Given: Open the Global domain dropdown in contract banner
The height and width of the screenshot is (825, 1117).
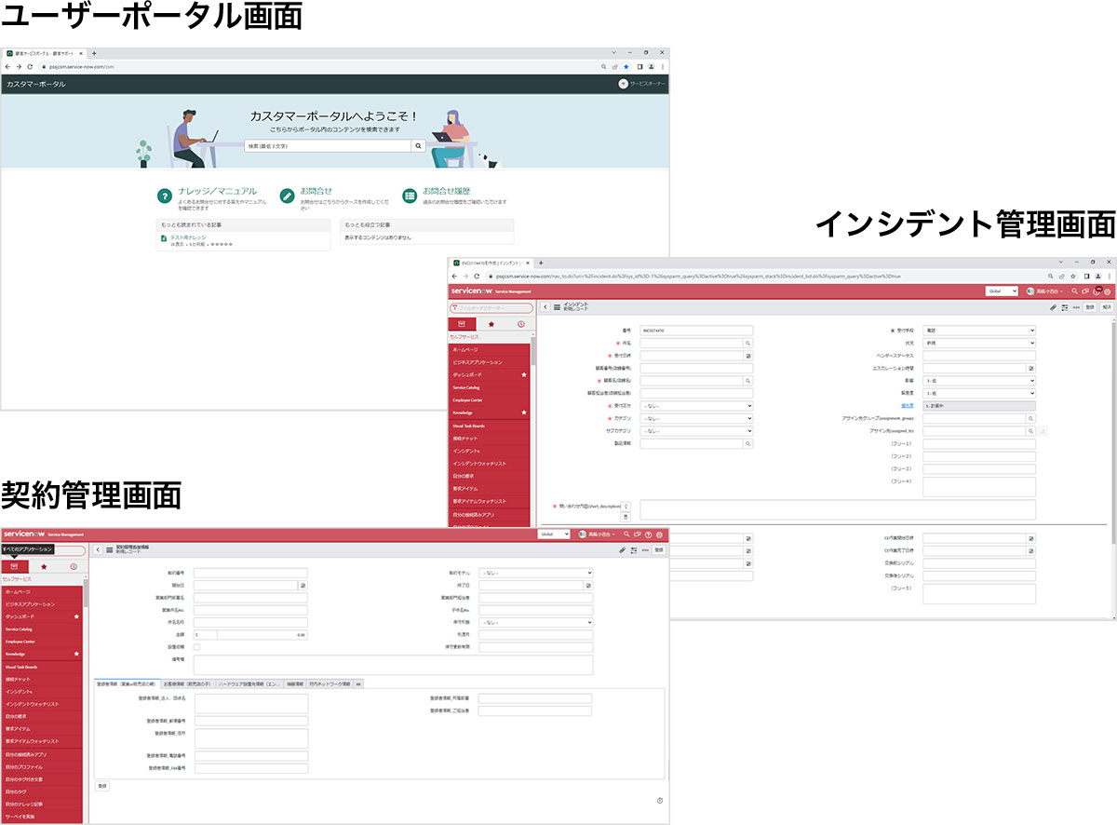Looking at the screenshot, I should [556, 534].
